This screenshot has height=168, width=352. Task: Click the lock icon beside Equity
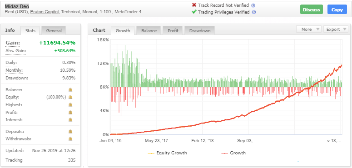pos(70,97)
